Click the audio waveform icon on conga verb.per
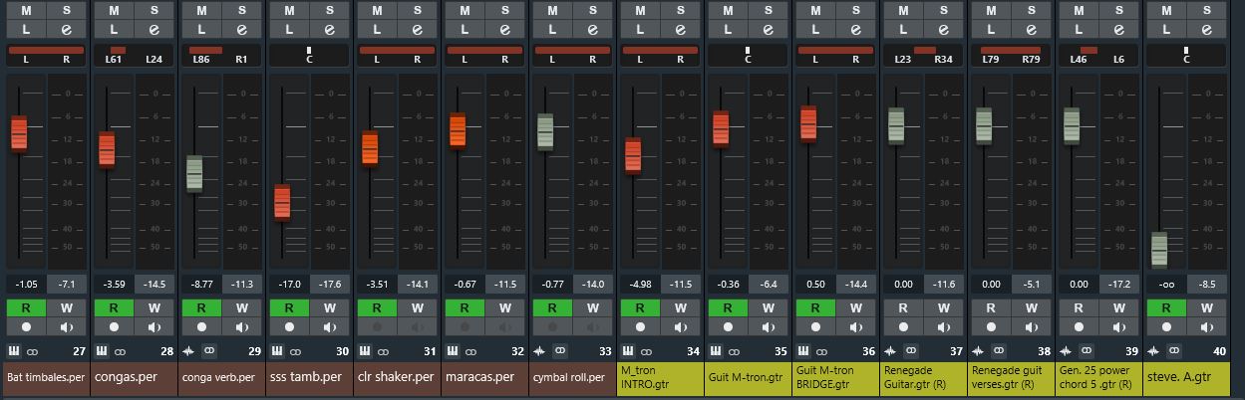Screen dimensions: 1245x400 (190, 350)
